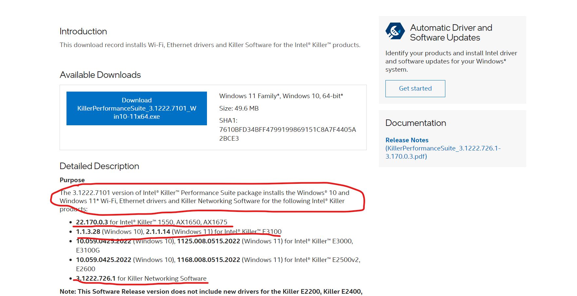This screenshot has width=577, height=296.
Task: Download the KillerPerformanceSuite_3.1222.7101 exe file
Action: coord(137,108)
